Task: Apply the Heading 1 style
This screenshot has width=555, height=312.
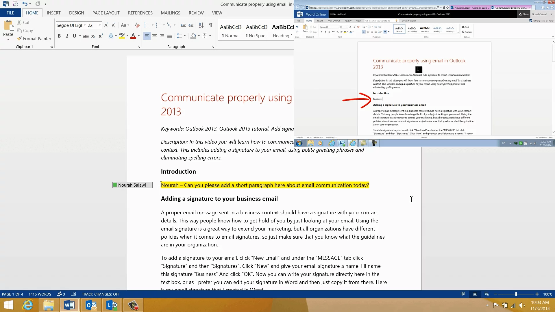Action: click(x=282, y=31)
